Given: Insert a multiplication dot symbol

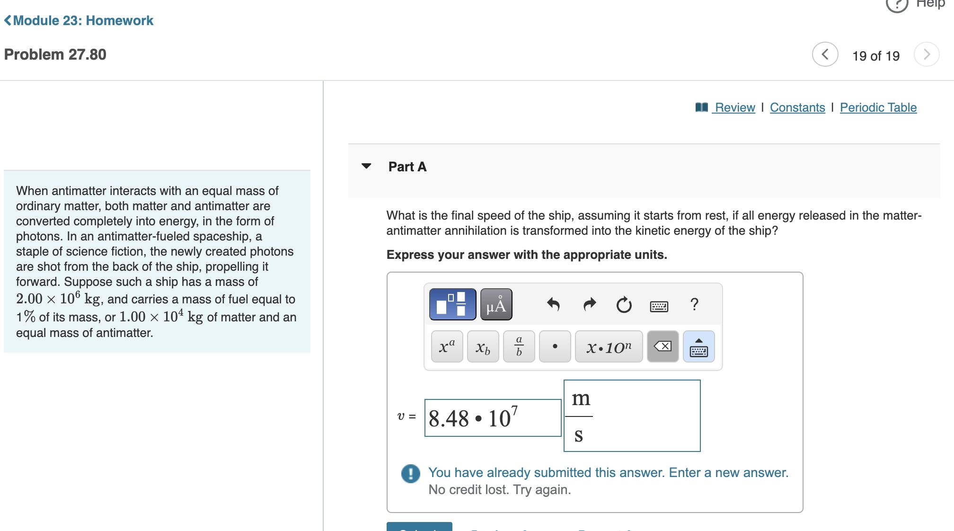Looking at the screenshot, I should pyautogui.click(x=555, y=346).
